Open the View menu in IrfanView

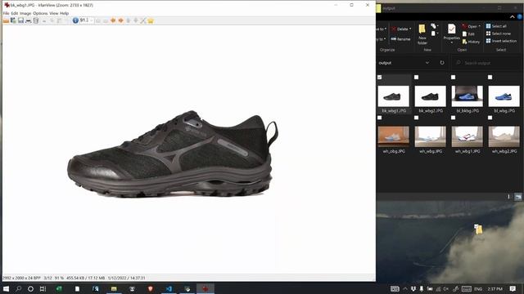tap(54, 13)
